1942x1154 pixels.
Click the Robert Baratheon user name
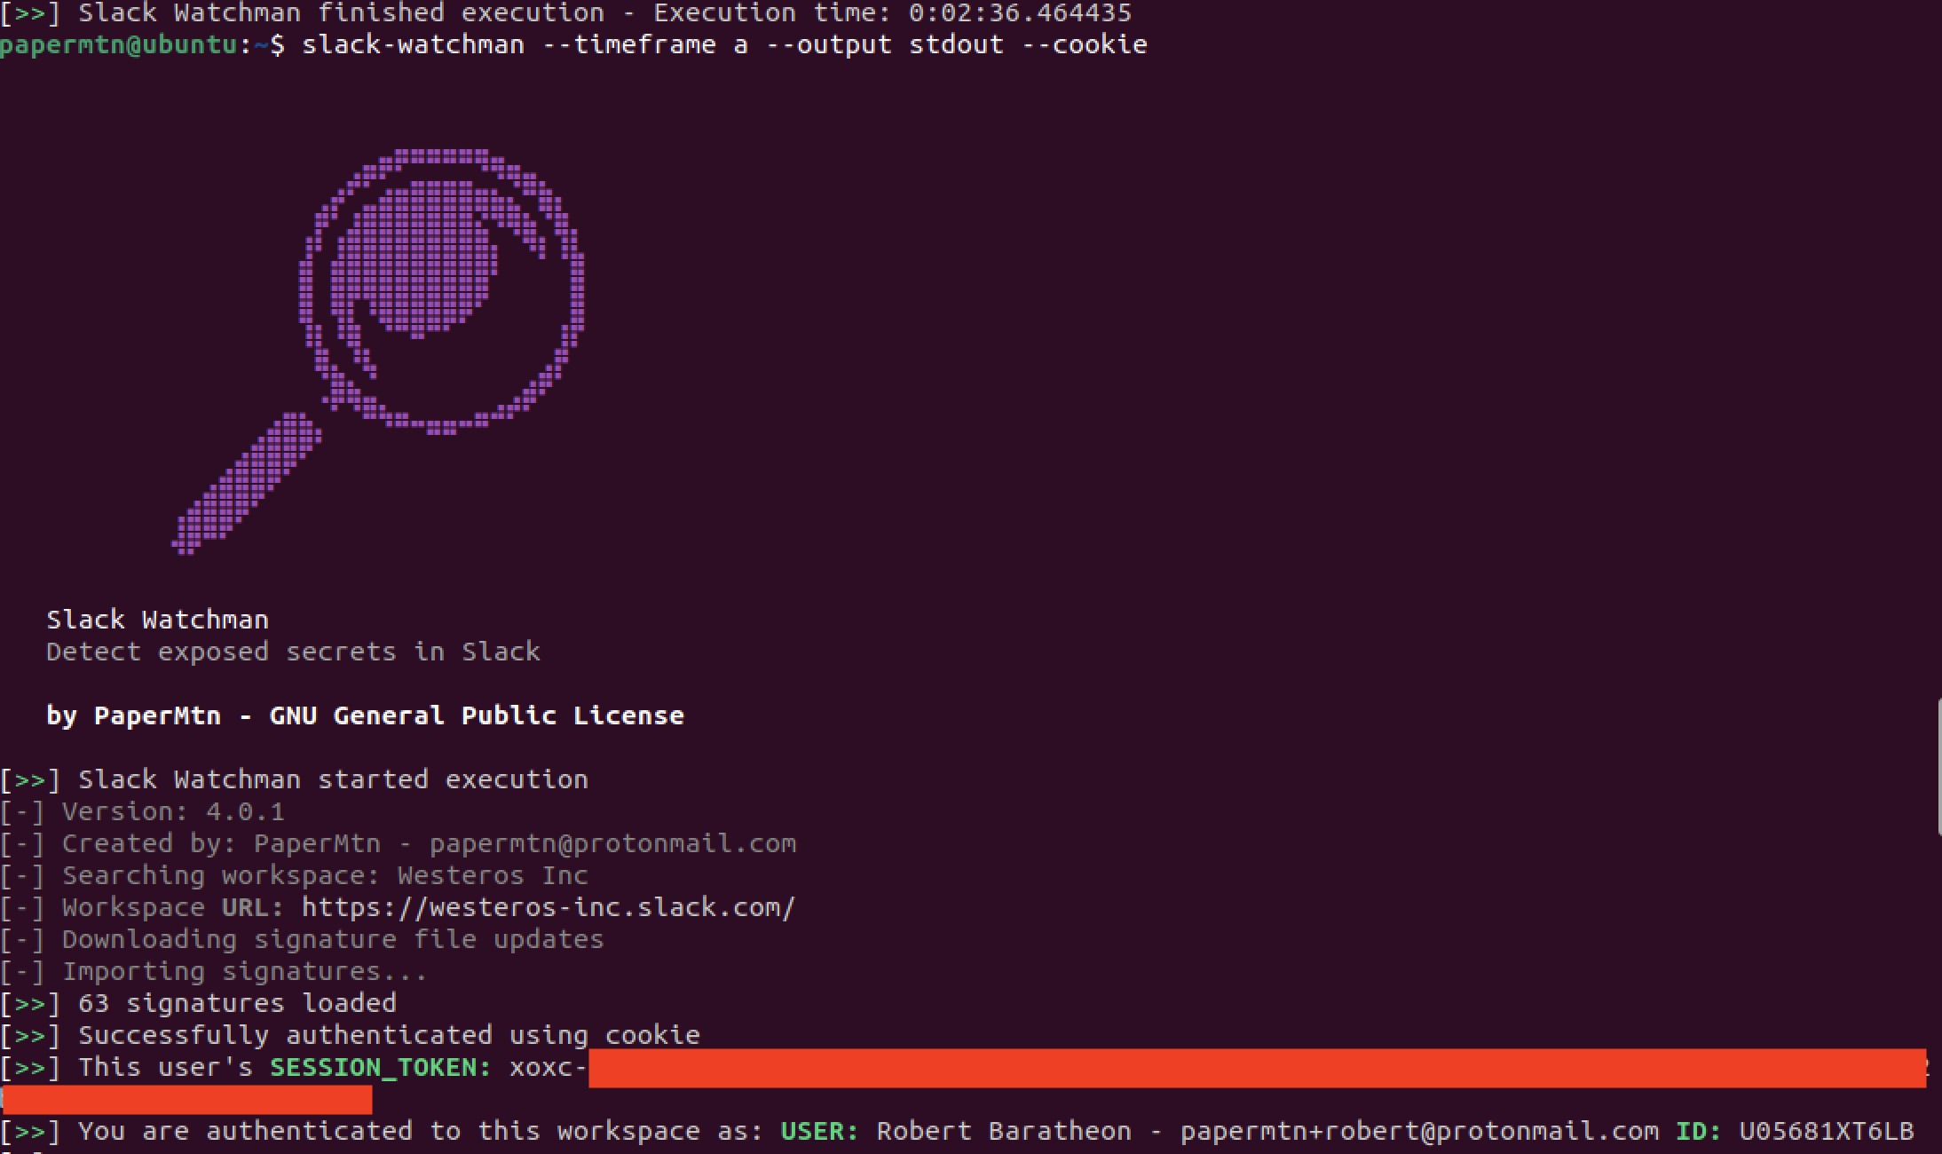1004,1131
